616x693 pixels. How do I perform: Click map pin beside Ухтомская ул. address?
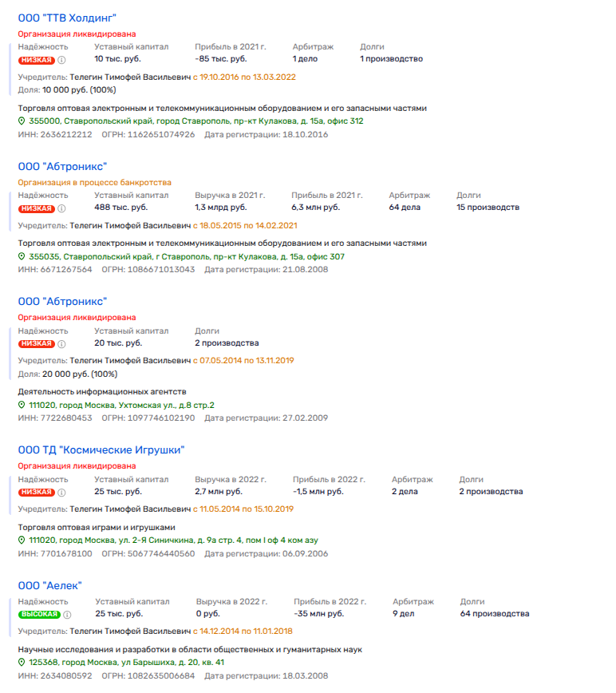[x=22, y=406]
